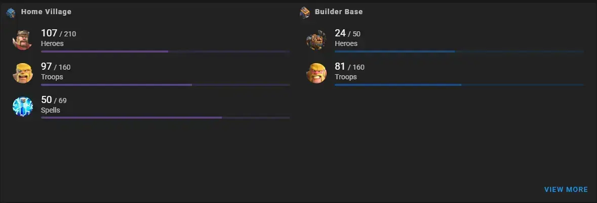Select the Builder Base Barbarian troops icon
Viewport: 597px width, 203px height.
coord(316,73)
